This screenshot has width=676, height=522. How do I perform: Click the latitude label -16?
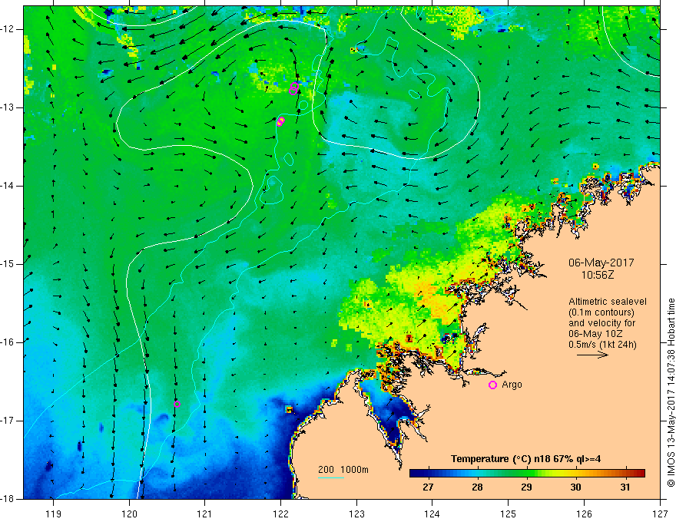pyautogui.click(x=8, y=342)
